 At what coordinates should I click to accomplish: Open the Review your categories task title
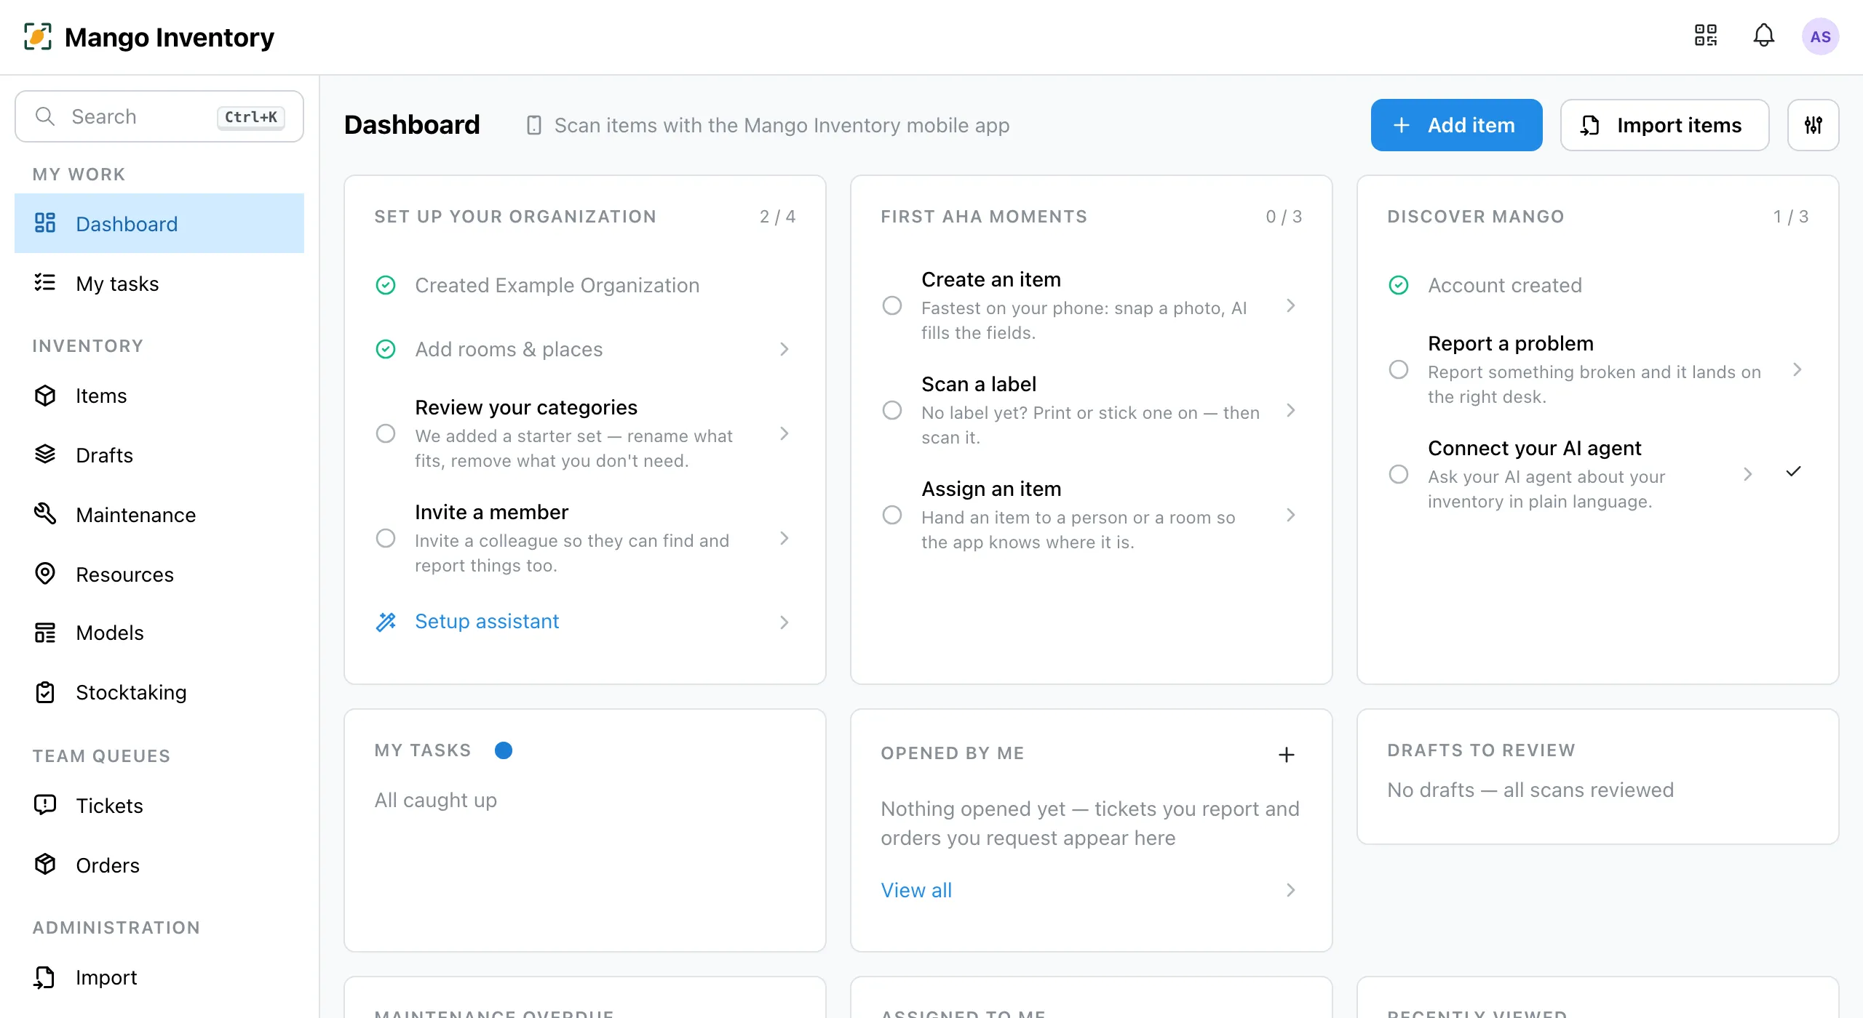(526, 407)
